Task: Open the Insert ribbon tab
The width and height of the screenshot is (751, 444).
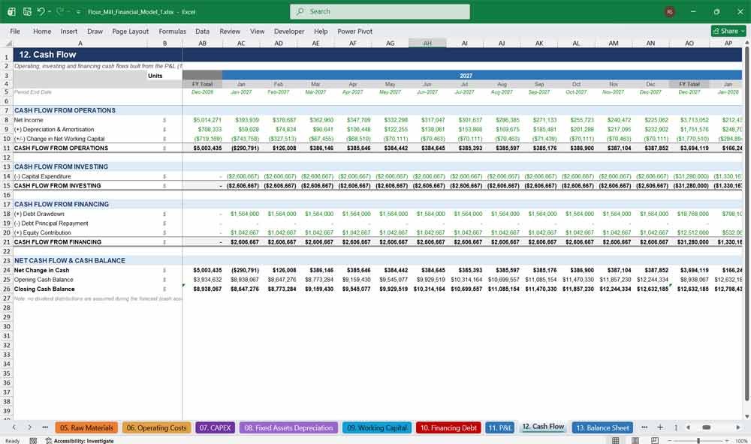Action: [69, 31]
